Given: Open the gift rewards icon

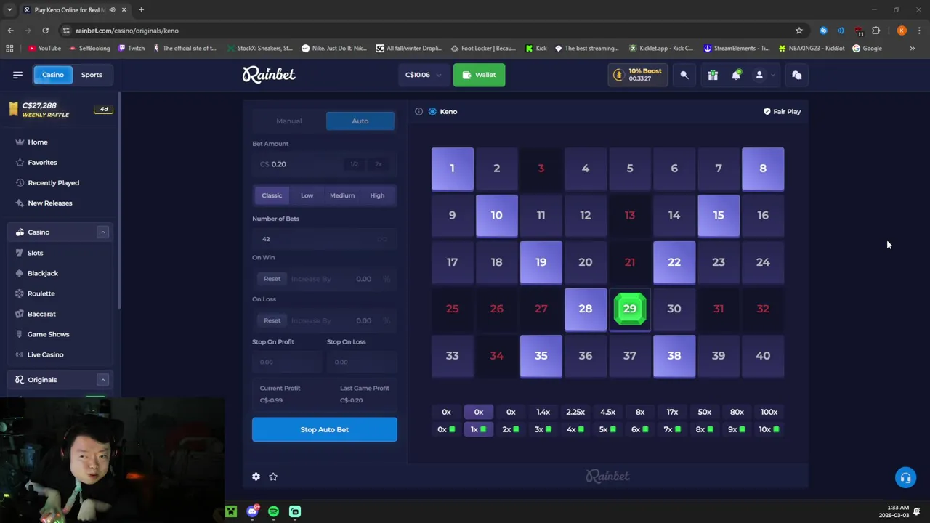Looking at the screenshot, I should click(x=713, y=75).
